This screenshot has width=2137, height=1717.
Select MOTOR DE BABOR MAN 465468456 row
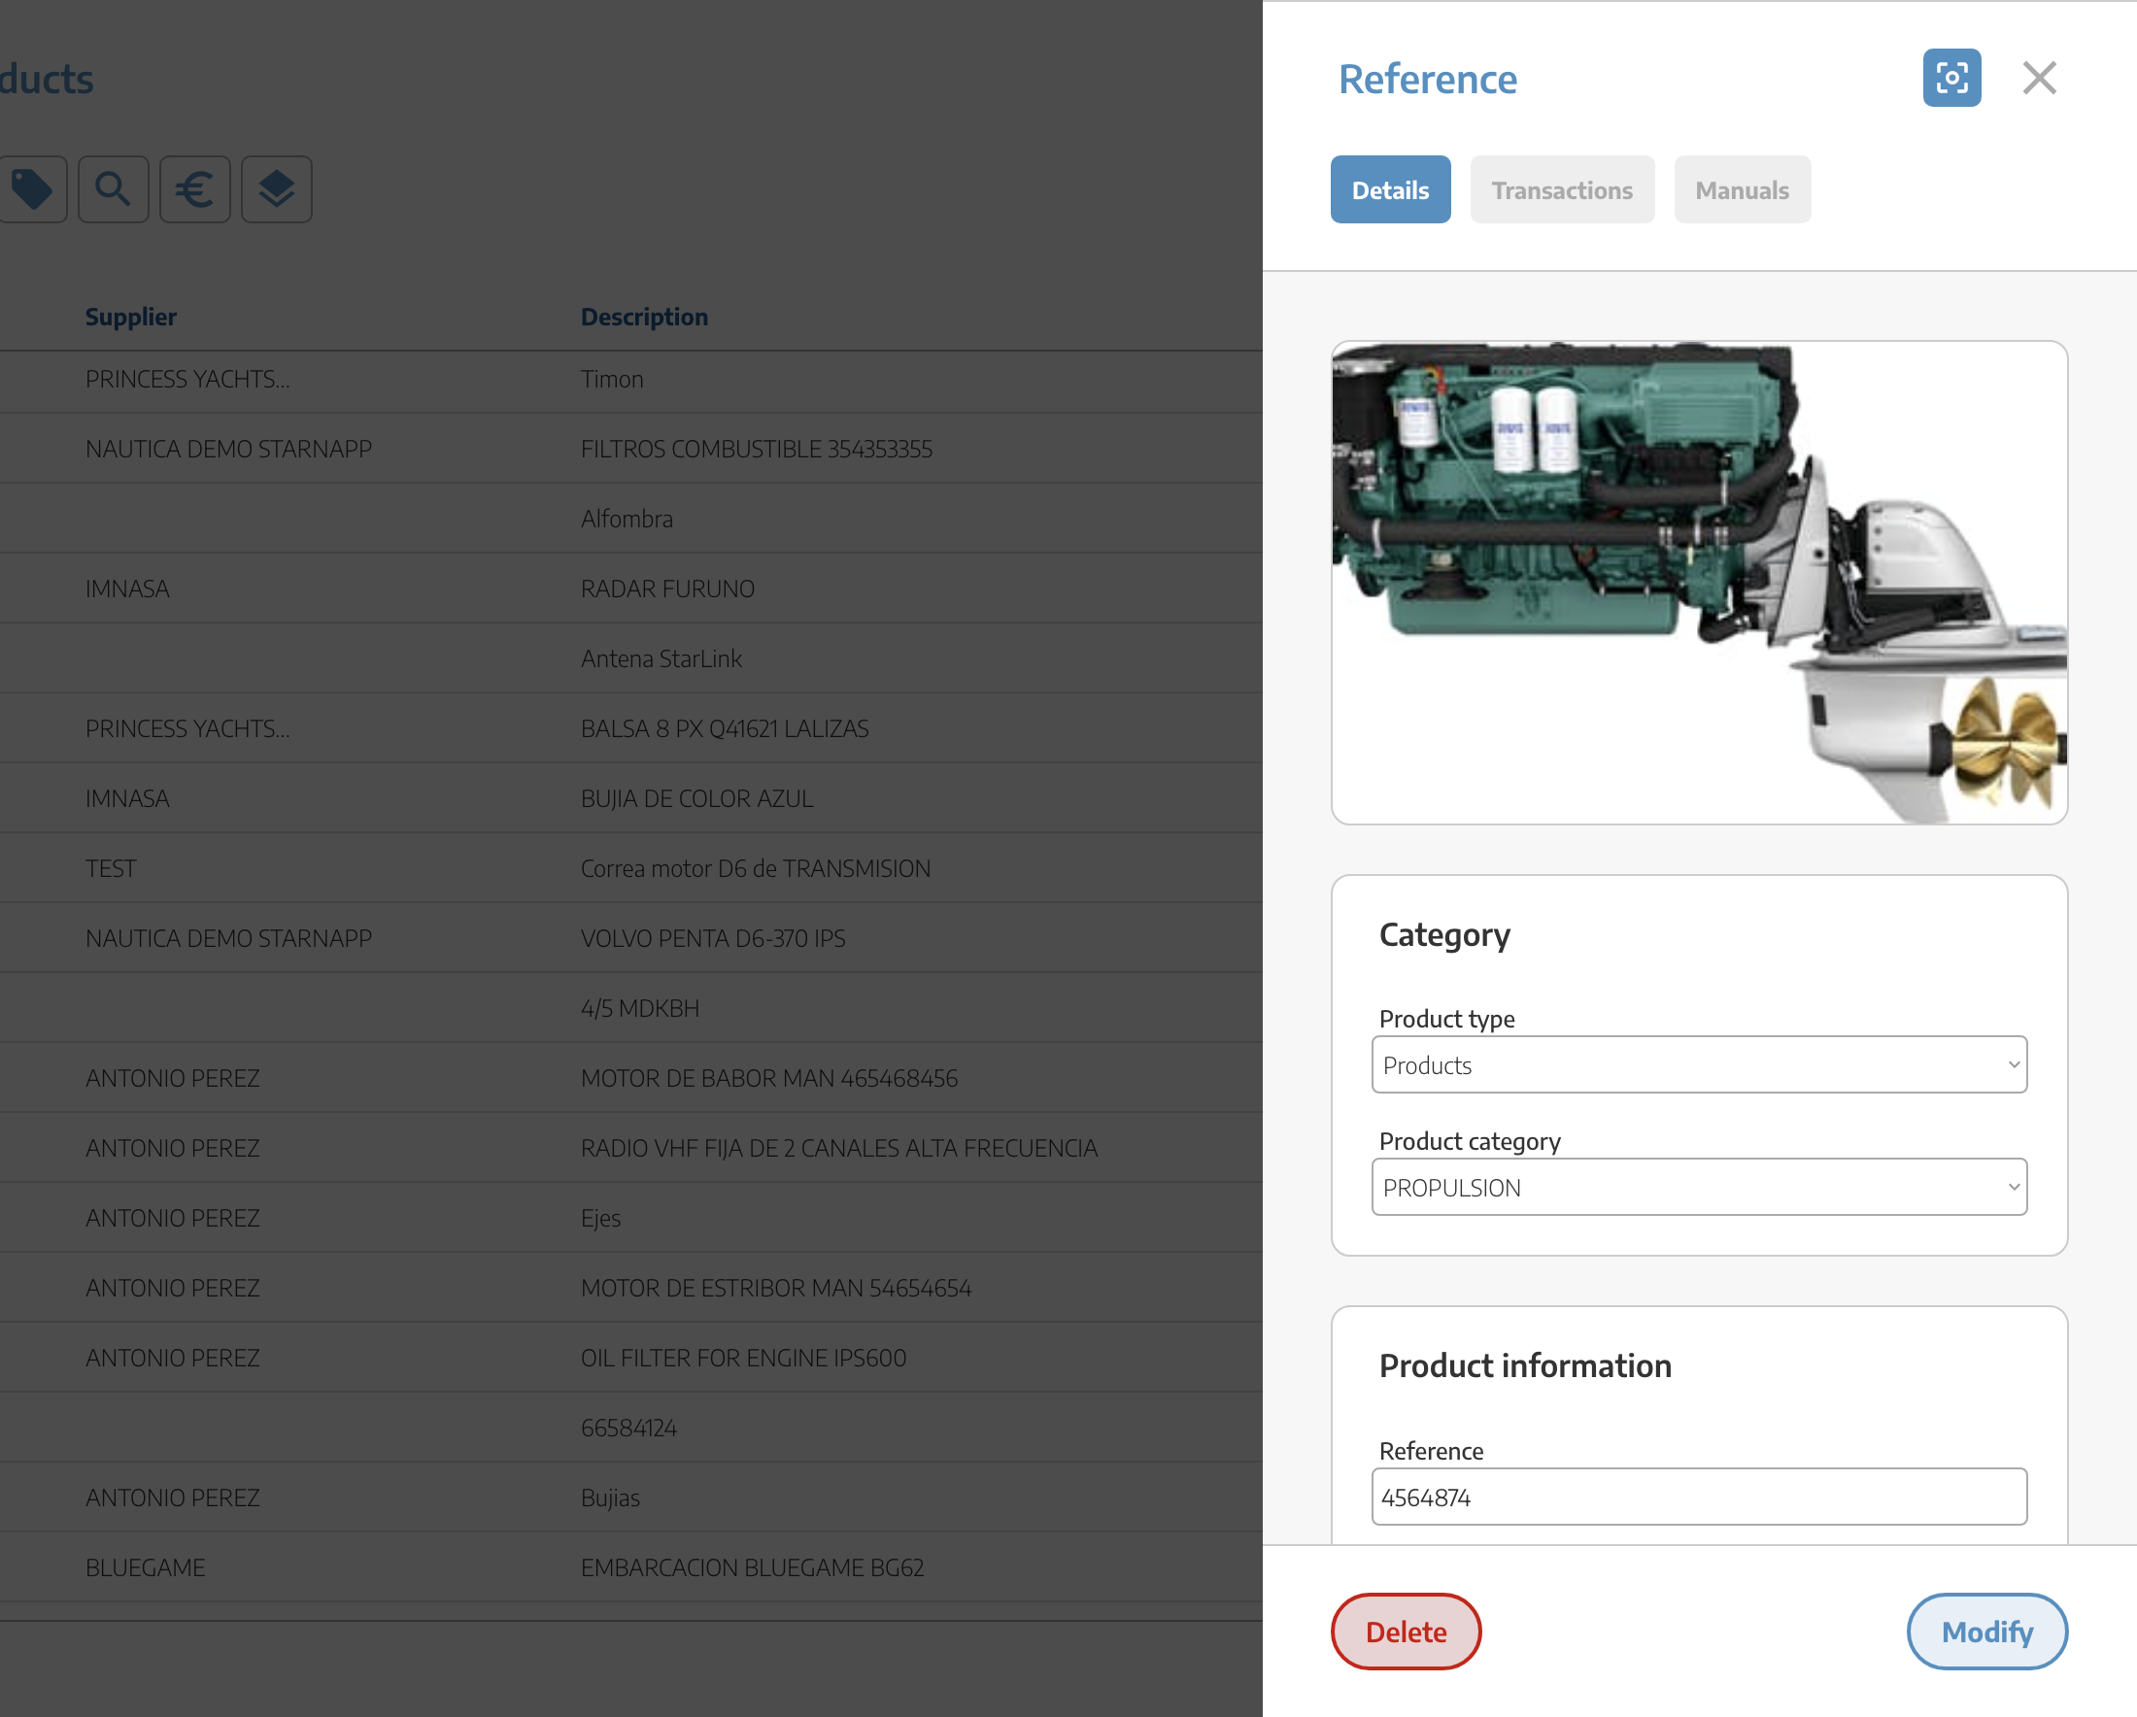(x=630, y=1078)
